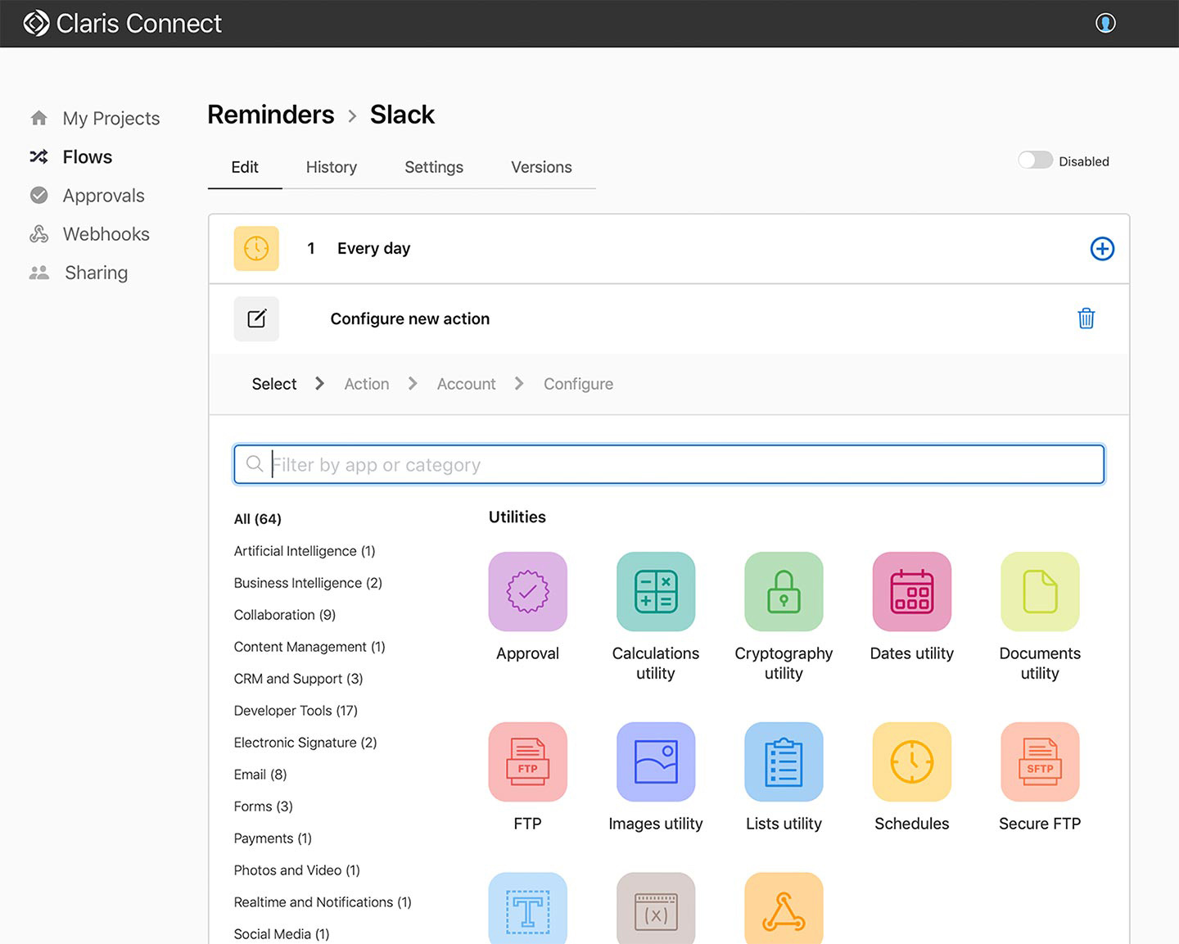Filter by CRM and Support (3)
This screenshot has height=944, width=1179.
point(298,679)
